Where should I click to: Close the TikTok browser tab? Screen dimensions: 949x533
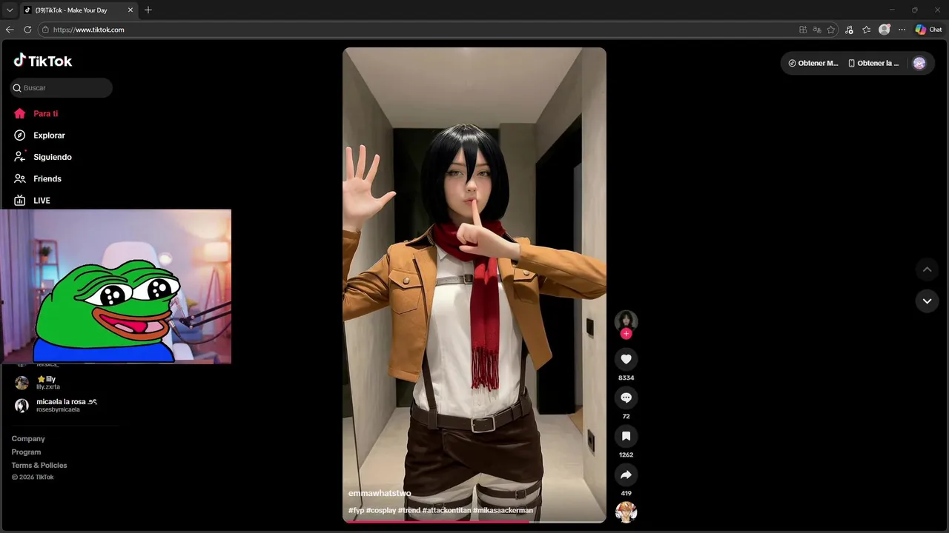coord(130,10)
